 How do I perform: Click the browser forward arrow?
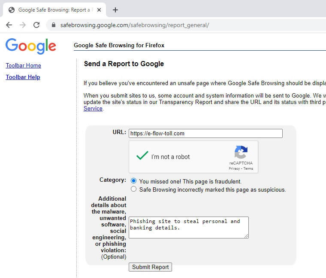[x=23, y=25]
